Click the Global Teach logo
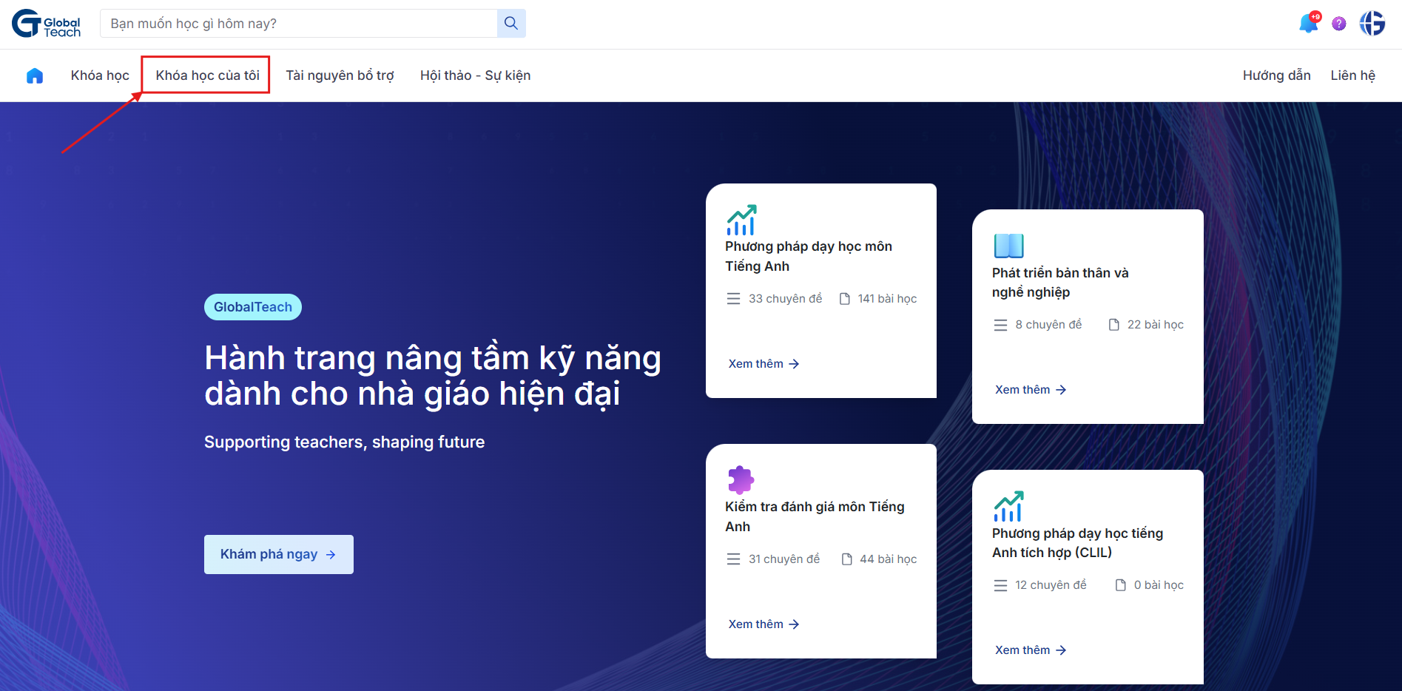The image size is (1402, 691). coord(46,23)
